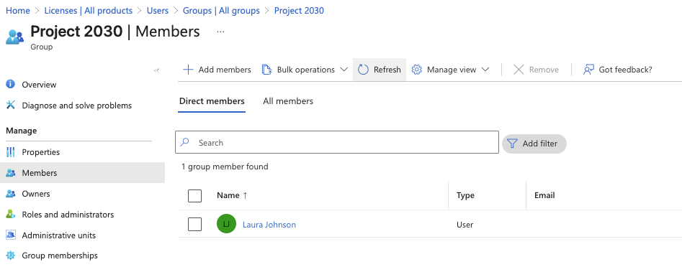Open the Group memberships gear icon
This screenshot has height=267, width=682.
[x=11, y=256]
